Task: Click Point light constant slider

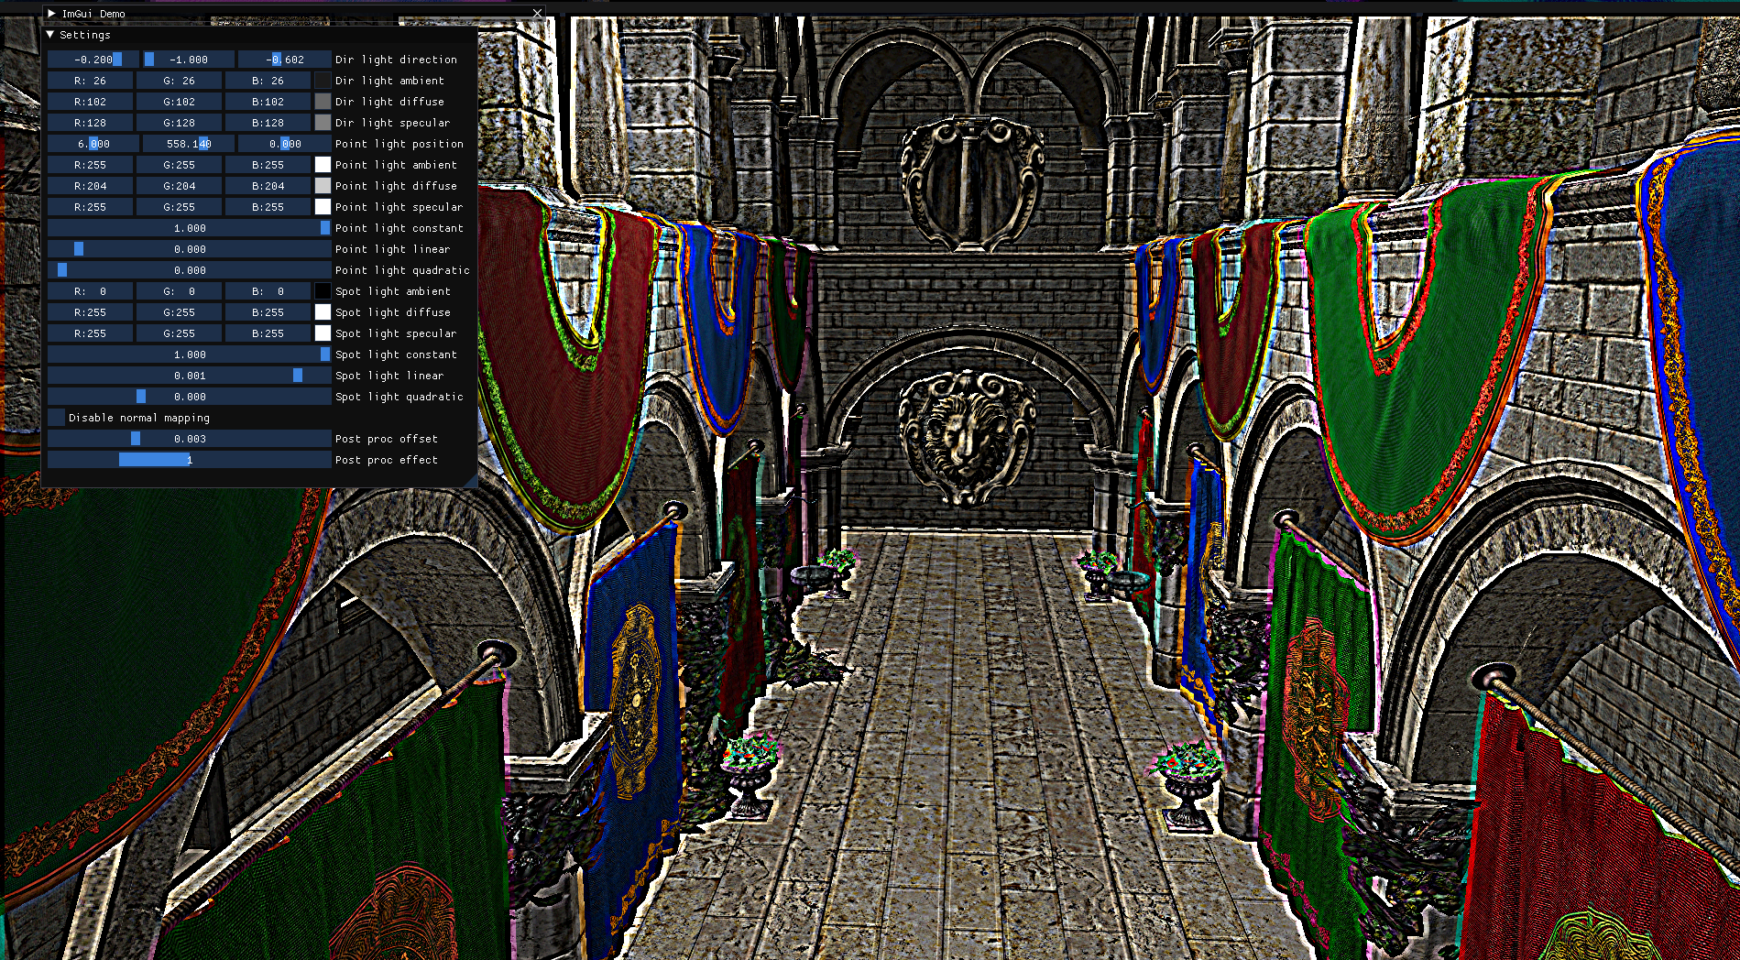Action: coord(190,228)
